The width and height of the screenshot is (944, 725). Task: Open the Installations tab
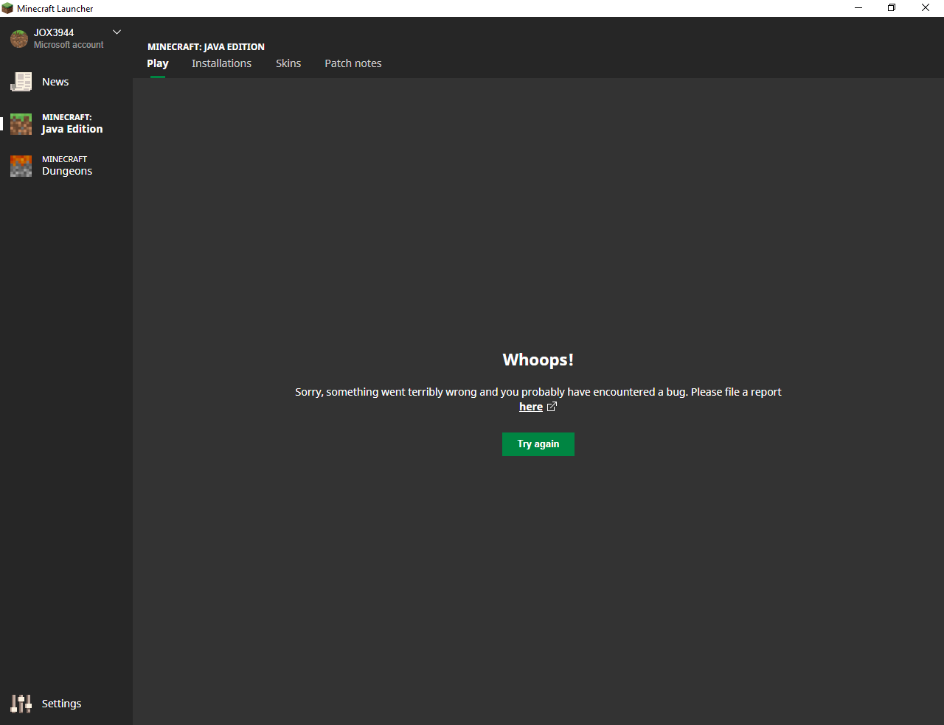(221, 63)
